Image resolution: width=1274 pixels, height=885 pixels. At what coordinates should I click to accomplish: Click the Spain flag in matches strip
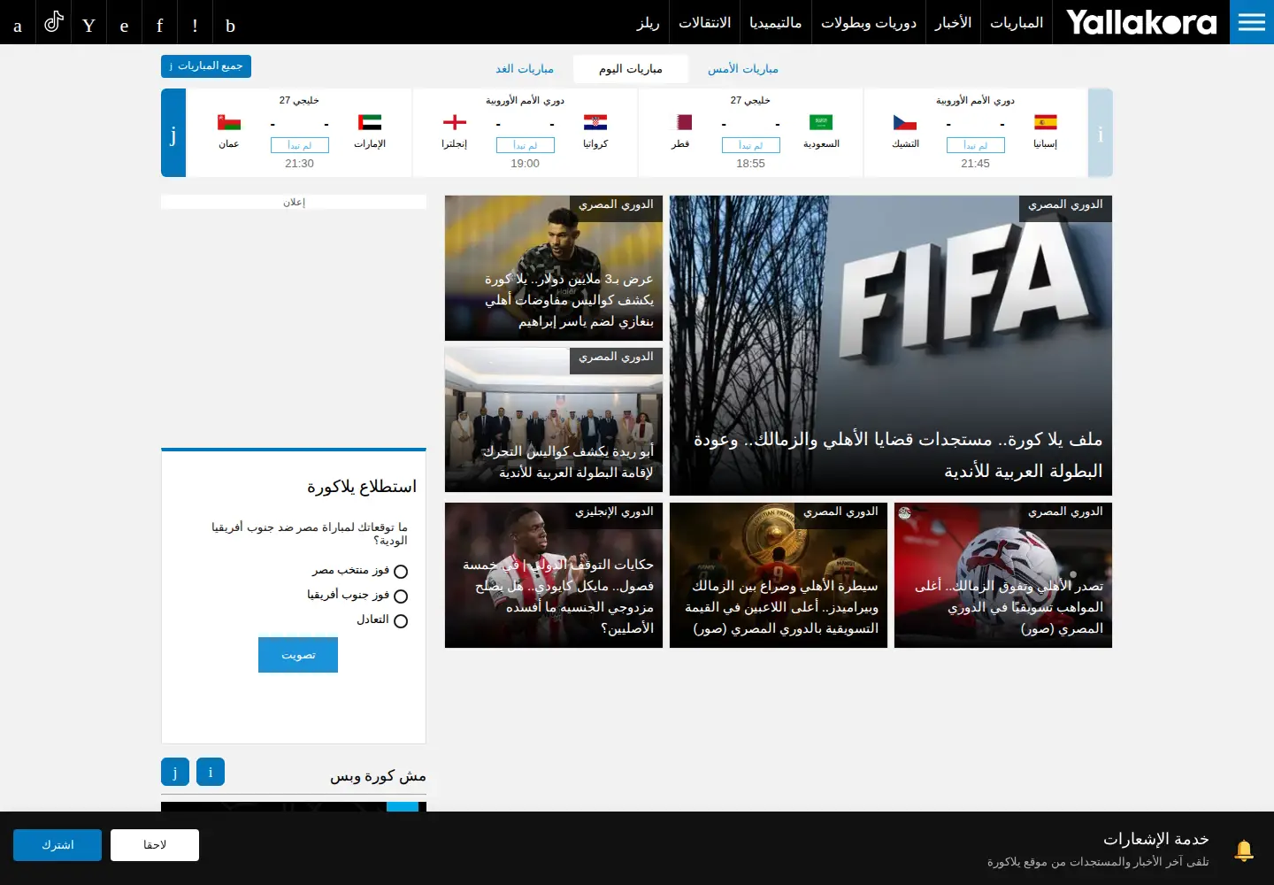click(x=1046, y=122)
